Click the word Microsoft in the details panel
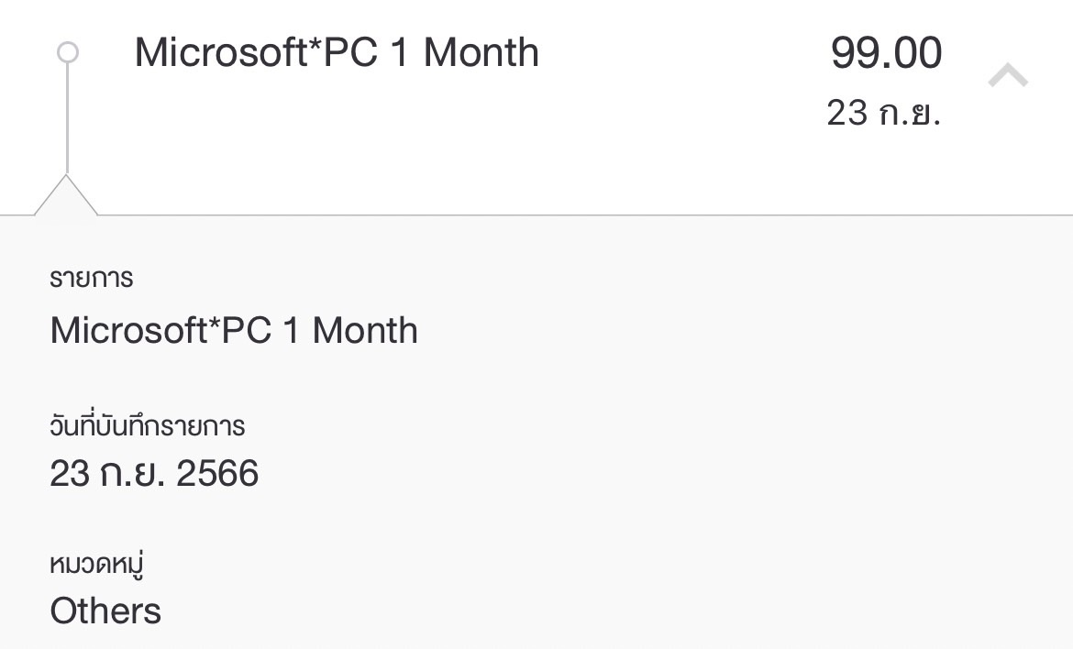The image size is (1073, 649). tap(129, 330)
